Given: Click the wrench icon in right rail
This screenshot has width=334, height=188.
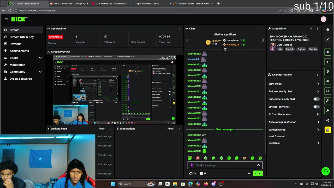Looking at the screenshot, I should point(328,110).
